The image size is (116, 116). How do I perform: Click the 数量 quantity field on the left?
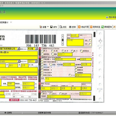(11, 84)
